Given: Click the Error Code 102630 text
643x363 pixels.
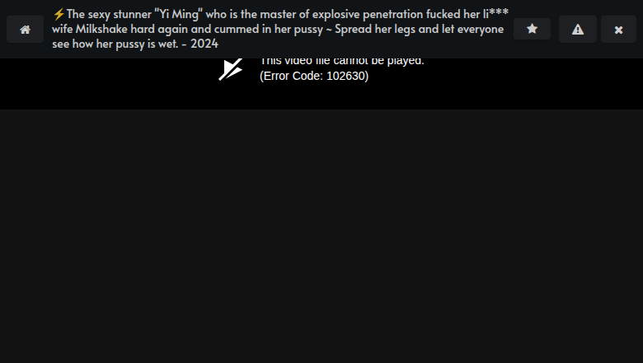Looking at the screenshot, I should click(314, 76).
